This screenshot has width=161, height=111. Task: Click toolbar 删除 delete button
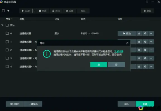(x=147, y=11)
